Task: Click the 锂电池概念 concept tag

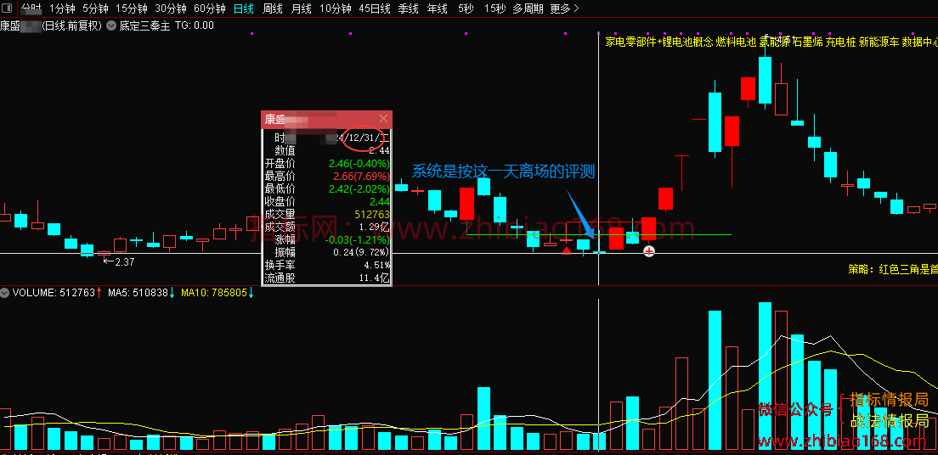Action: 688,42
